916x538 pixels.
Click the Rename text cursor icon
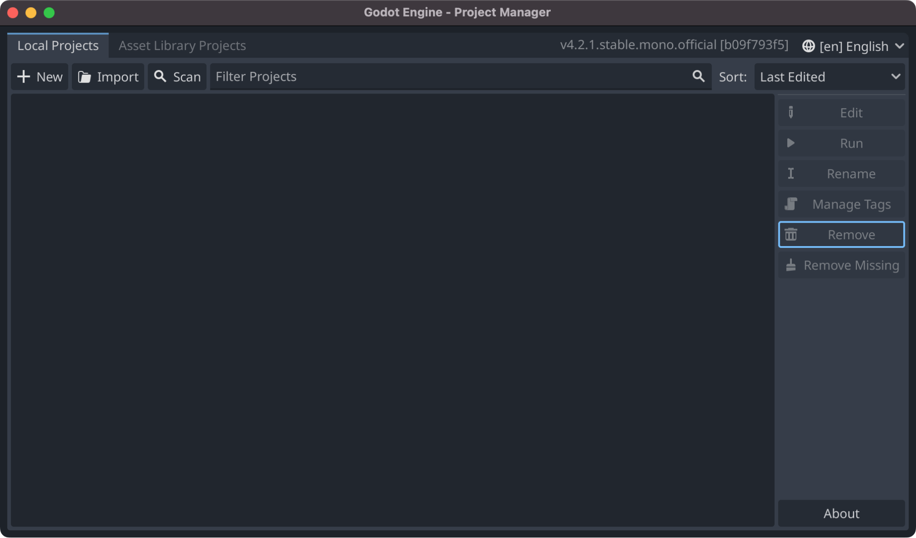tap(790, 173)
